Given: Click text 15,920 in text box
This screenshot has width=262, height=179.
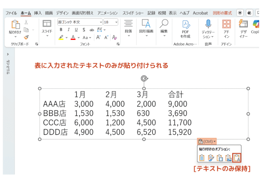Looking at the screenshot, I should click(180, 132).
